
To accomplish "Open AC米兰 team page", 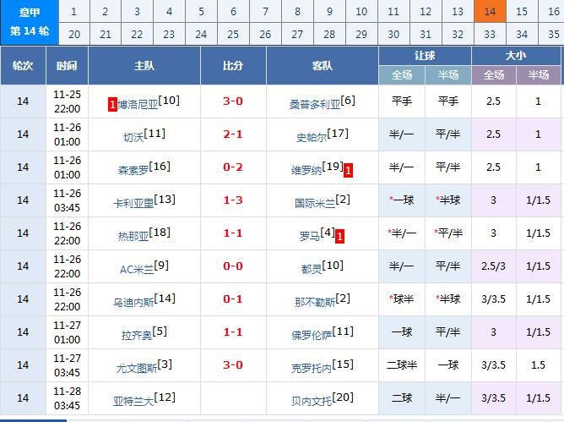I will [x=137, y=269].
